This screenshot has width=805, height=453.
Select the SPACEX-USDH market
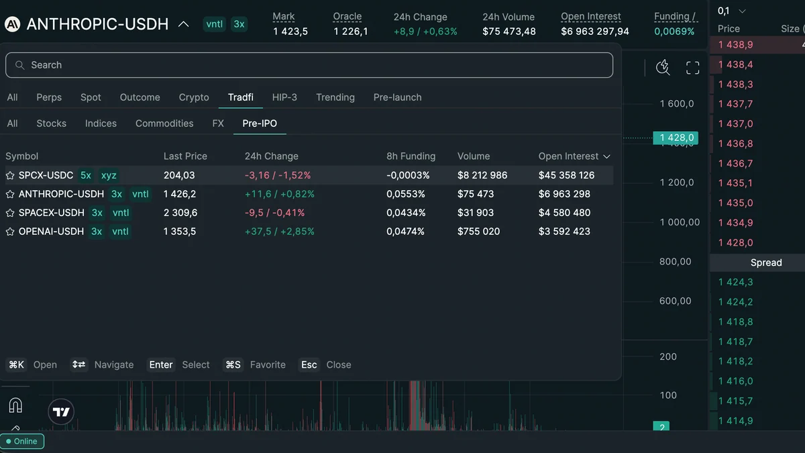click(x=309, y=213)
